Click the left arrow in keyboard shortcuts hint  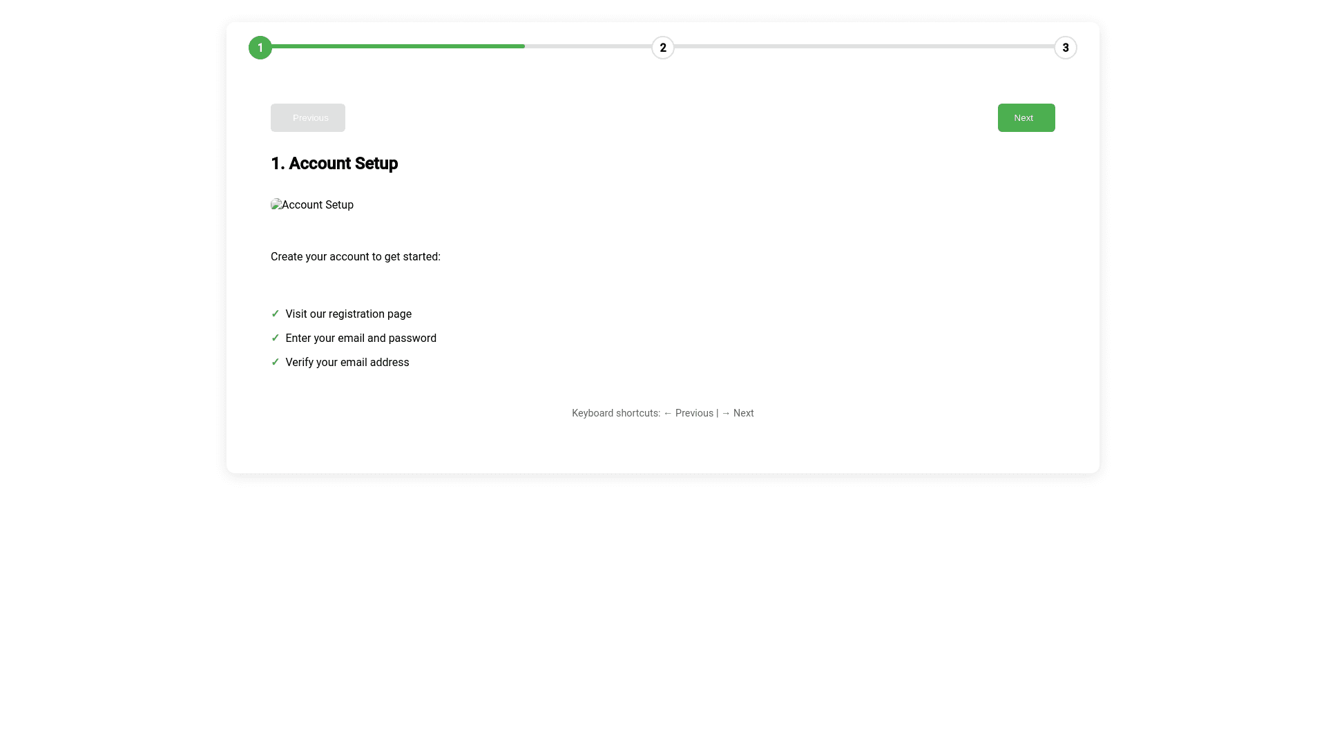(668, 413)
